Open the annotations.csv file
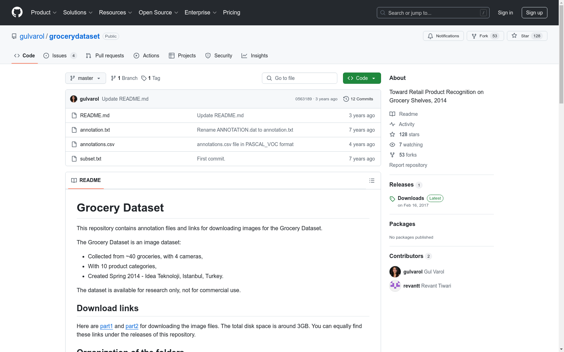This screenshot has height=352, width=564. tap(97, 144)
